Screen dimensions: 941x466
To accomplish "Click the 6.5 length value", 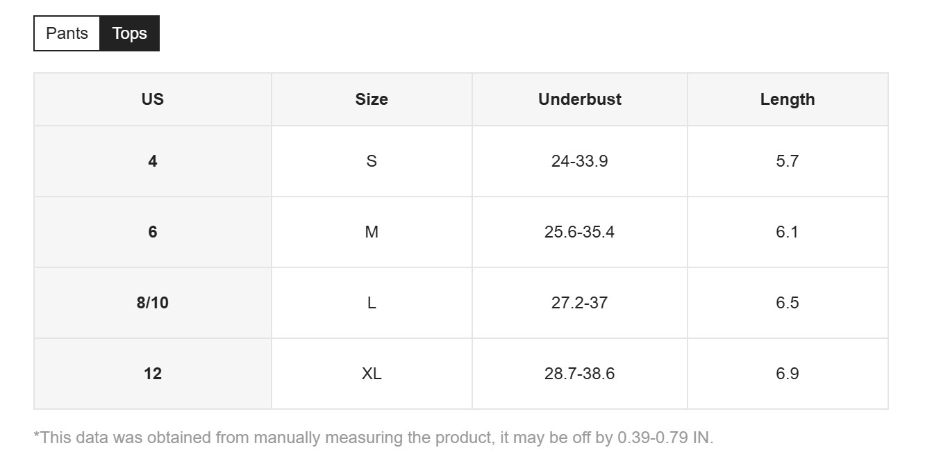I will [788, 303].
